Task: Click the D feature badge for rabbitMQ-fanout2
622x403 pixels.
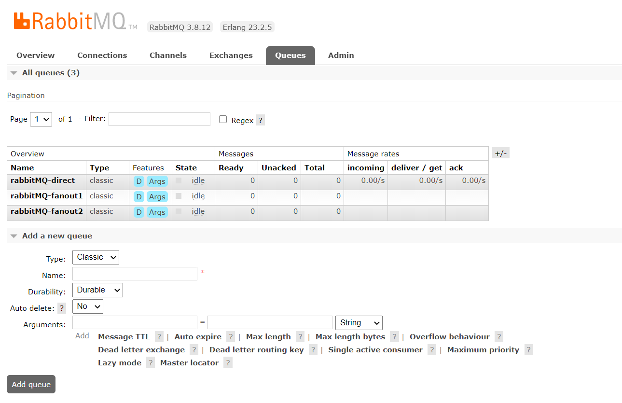Action: click(139, 212)
